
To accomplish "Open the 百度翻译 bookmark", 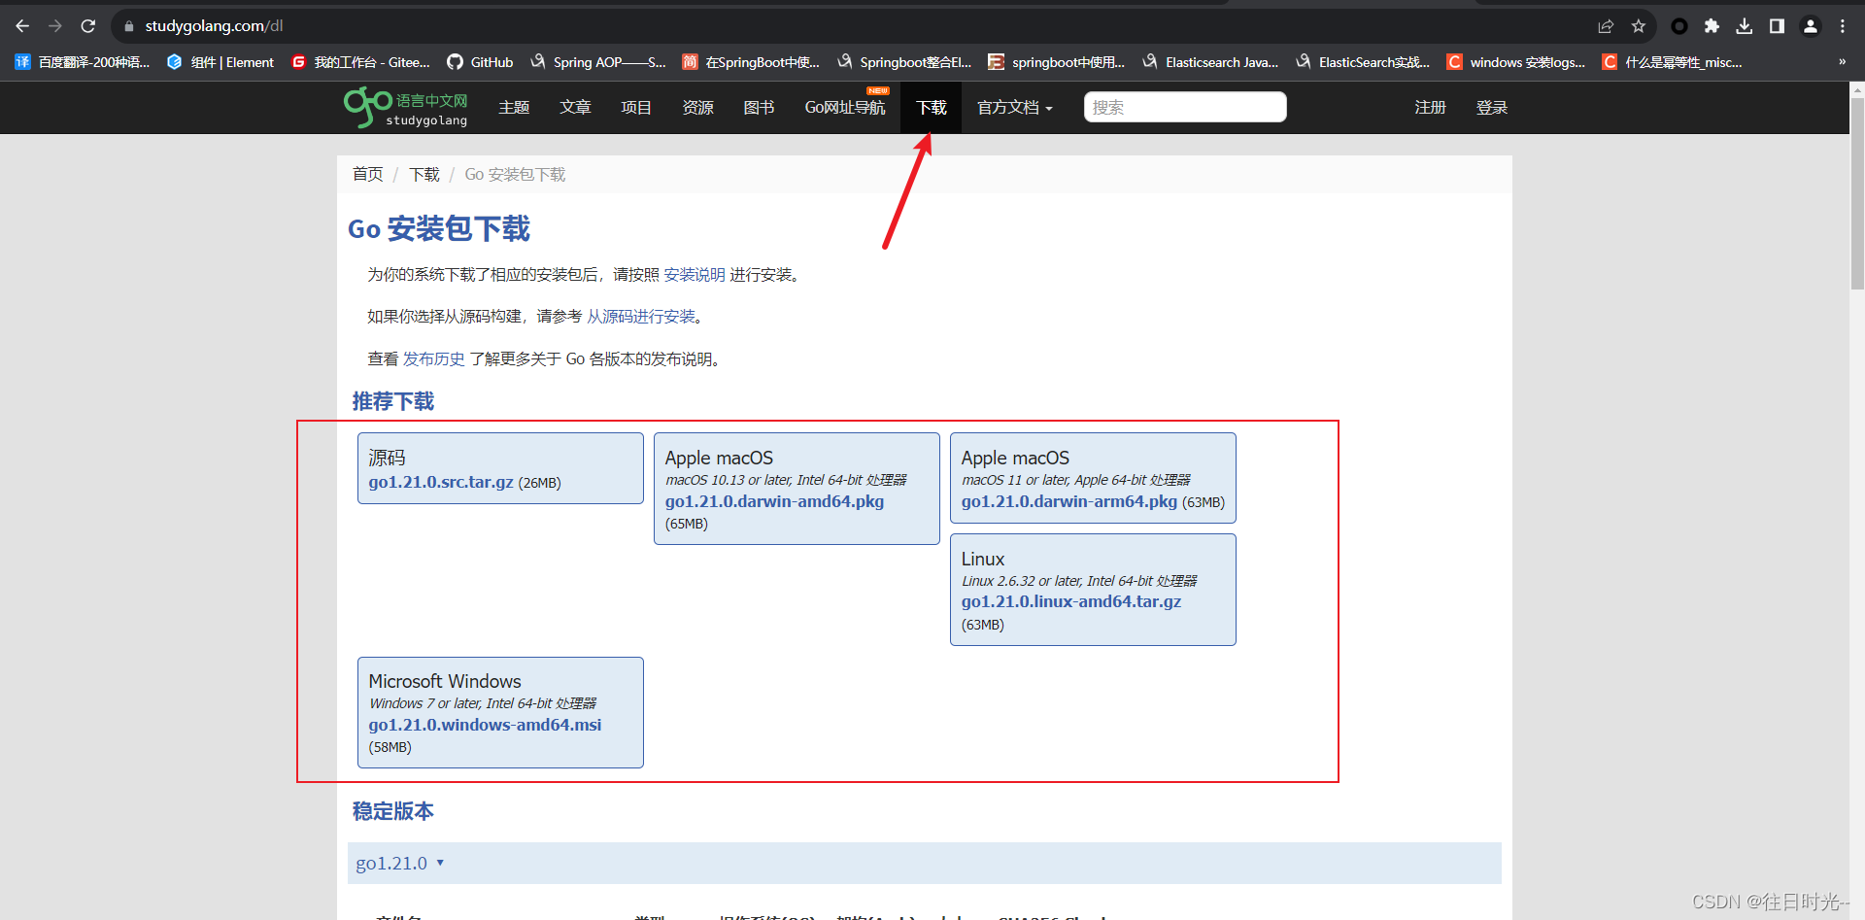I will 83,62.
